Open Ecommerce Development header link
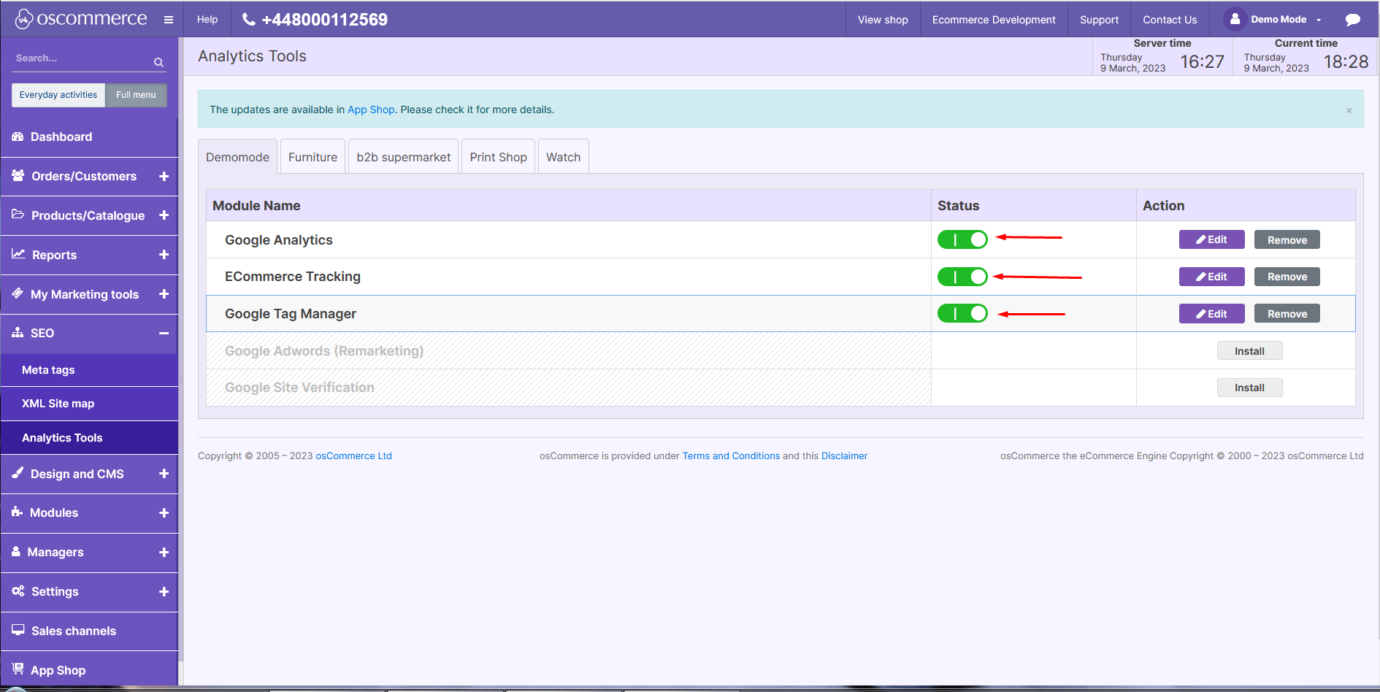 click(x=994, y=20)
